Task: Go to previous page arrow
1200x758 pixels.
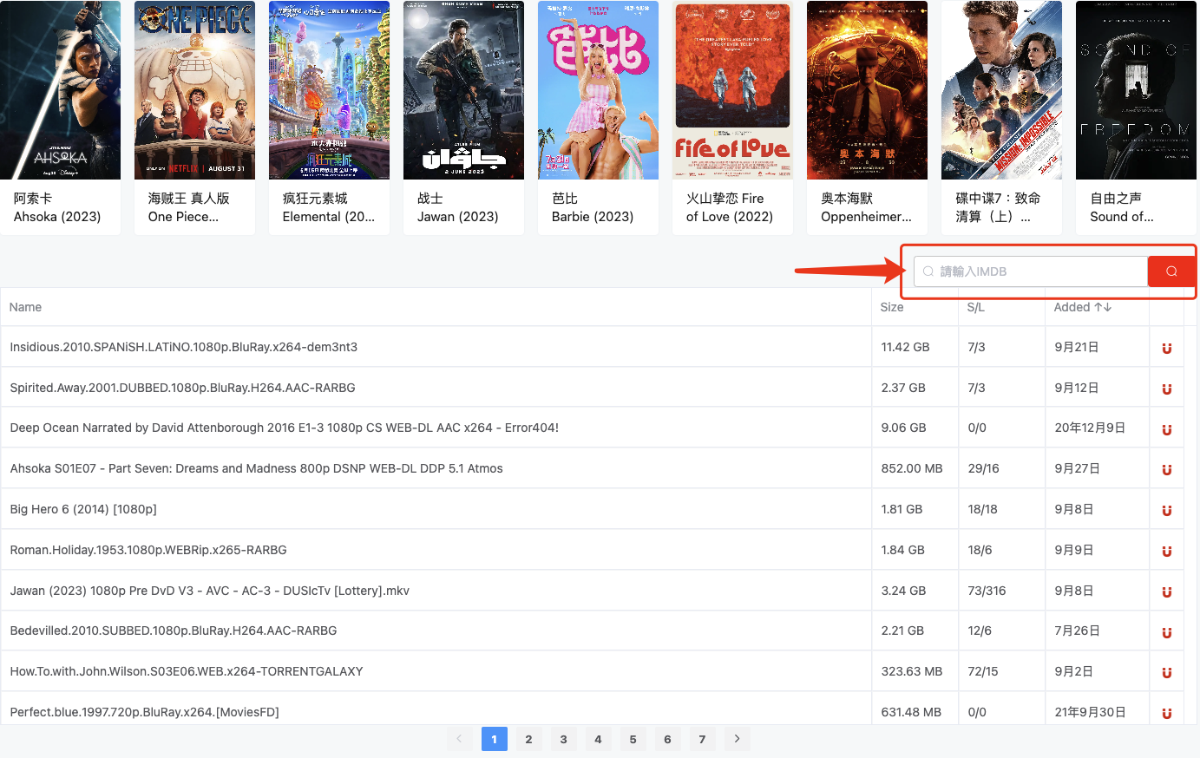Action: point(459,739)
